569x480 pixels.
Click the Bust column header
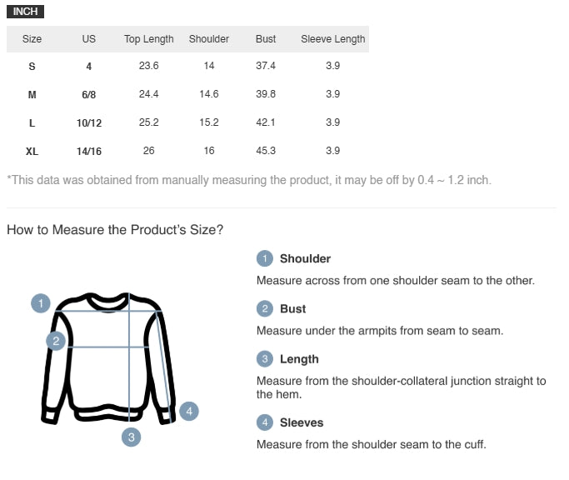pyautogui.click(x=266, y=39)
